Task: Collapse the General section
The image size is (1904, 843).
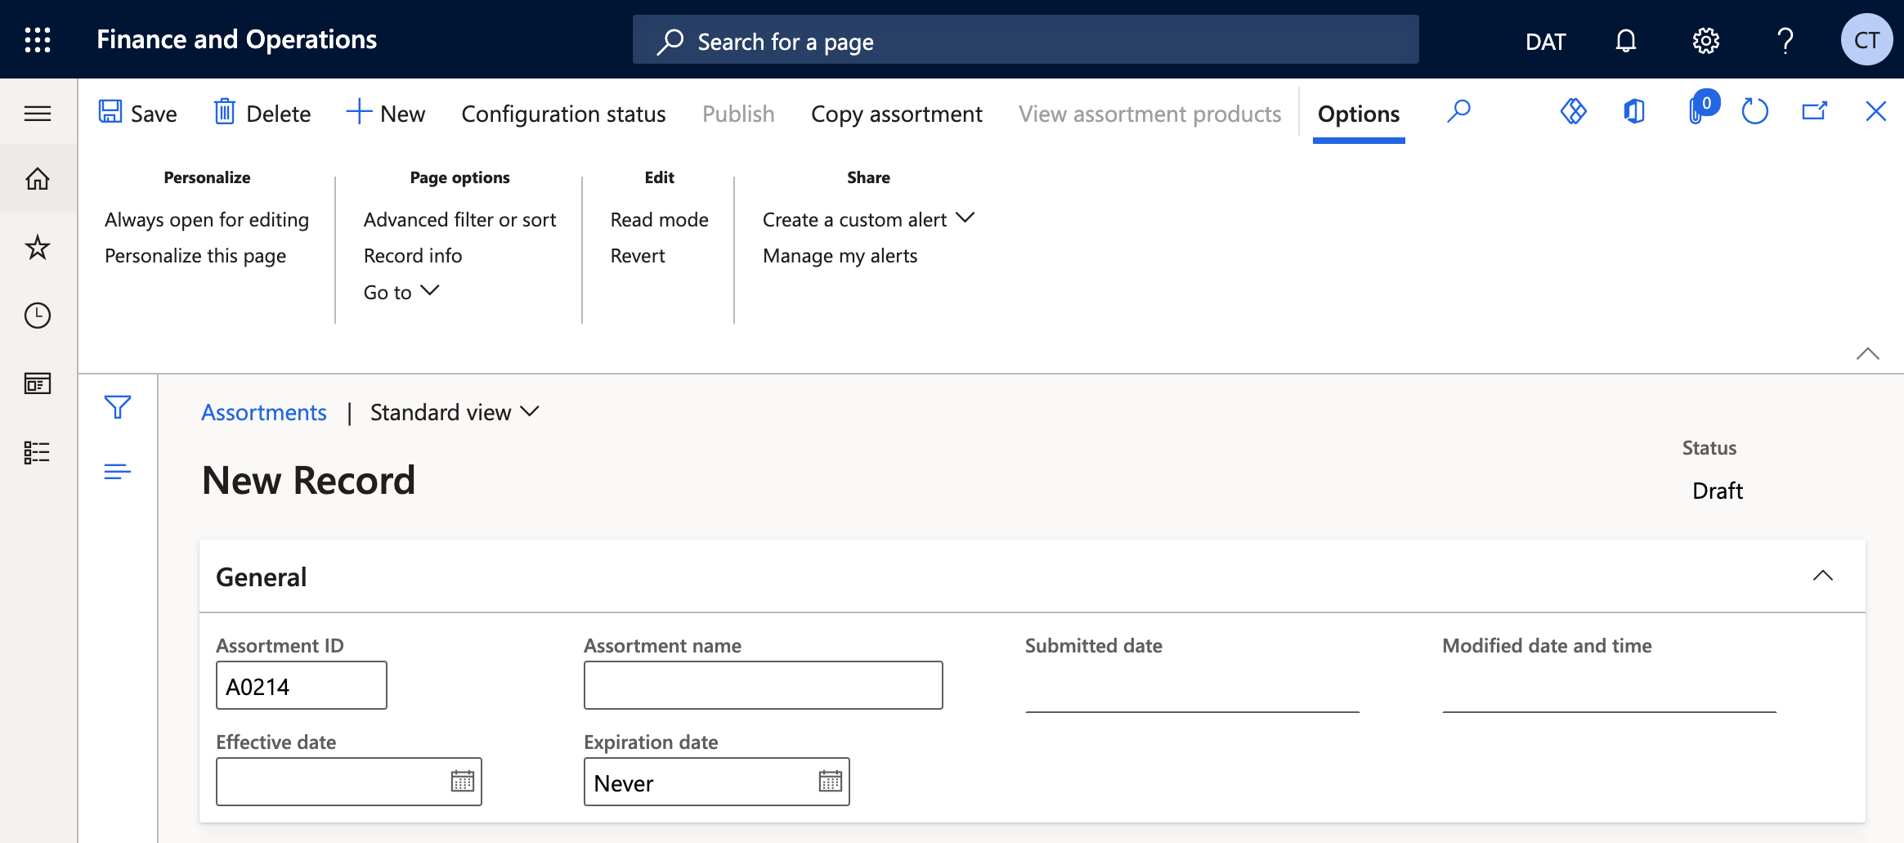Action: point(1822,576)
